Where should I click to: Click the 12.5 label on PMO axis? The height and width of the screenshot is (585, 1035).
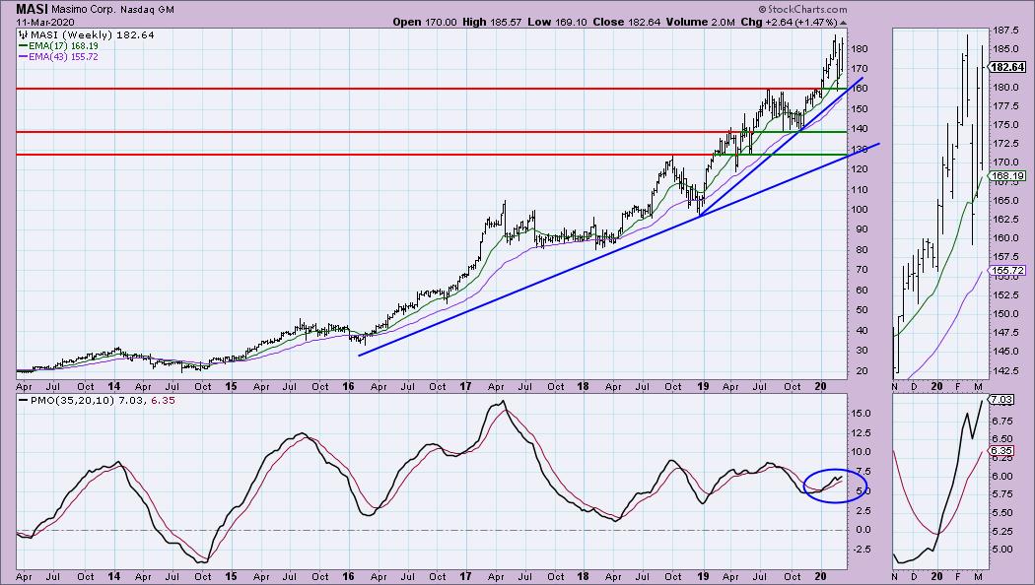pos(861,432)
